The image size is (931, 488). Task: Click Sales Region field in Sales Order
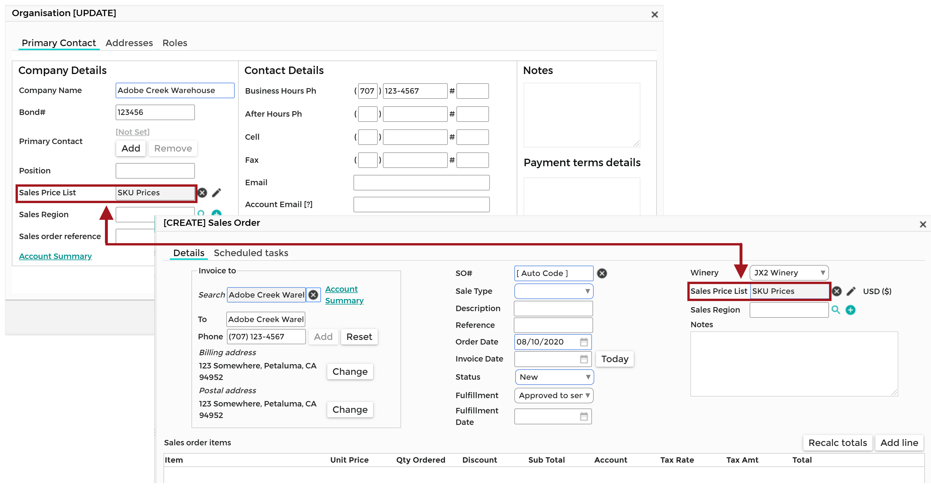(x=789, y=310)
